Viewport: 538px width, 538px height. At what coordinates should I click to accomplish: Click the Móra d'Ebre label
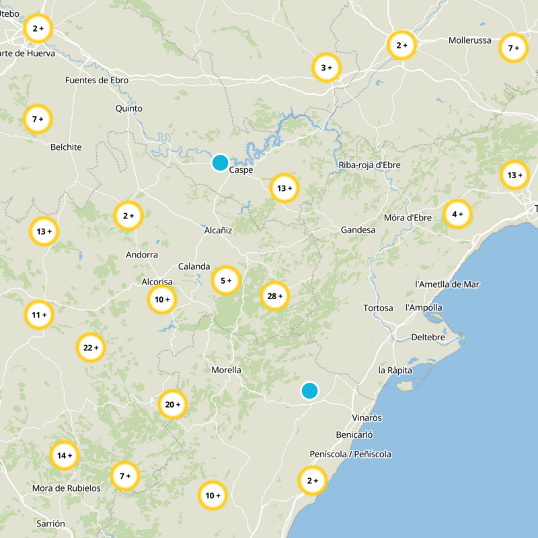tap(408, 217)
